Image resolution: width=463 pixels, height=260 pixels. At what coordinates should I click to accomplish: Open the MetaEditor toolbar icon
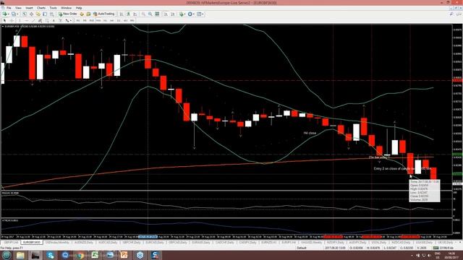point(82,14)
